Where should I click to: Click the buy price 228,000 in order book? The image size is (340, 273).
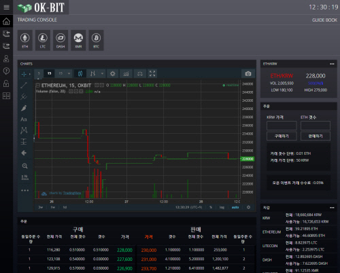(124, 250)
